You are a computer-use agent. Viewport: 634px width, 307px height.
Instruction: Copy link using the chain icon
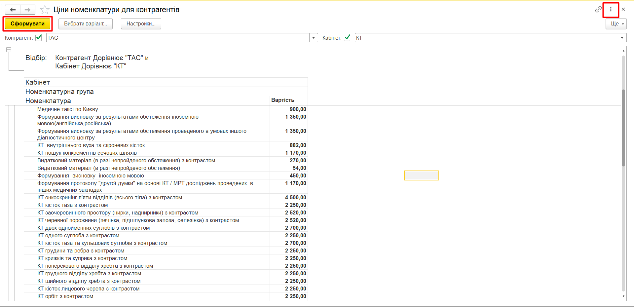598,9
